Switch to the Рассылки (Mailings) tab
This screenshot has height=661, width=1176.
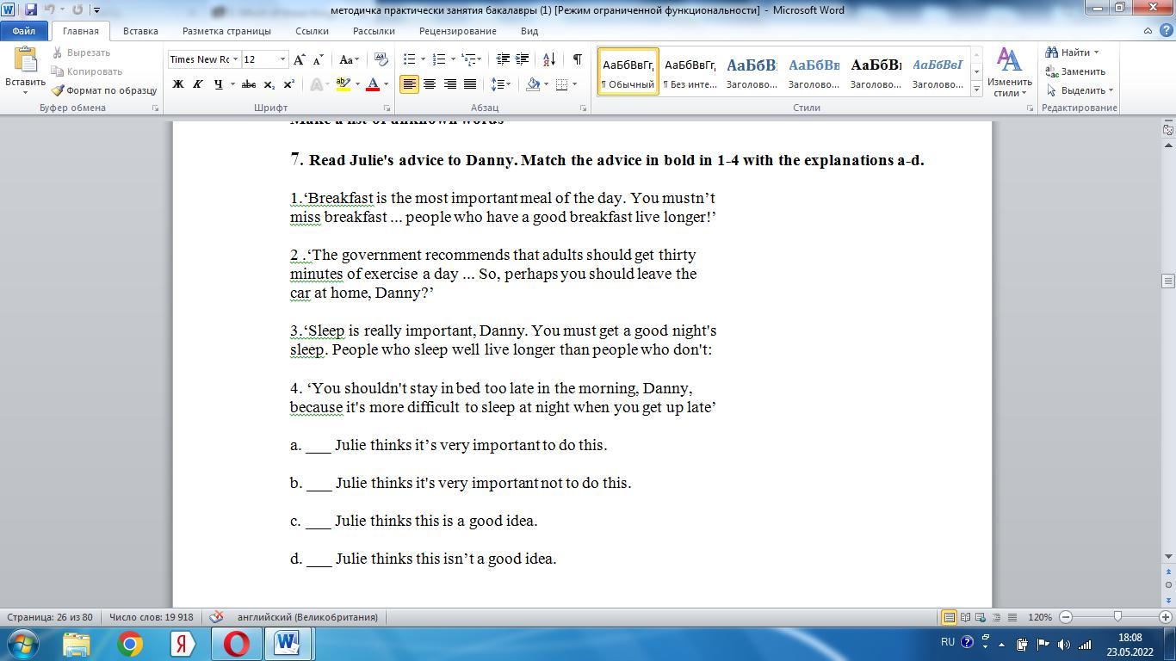374,31
